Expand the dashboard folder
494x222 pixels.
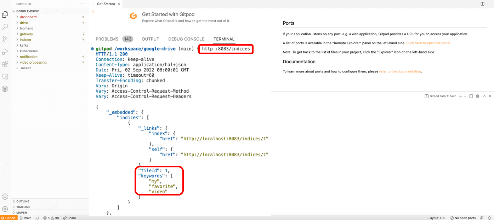tap(28, 17)
